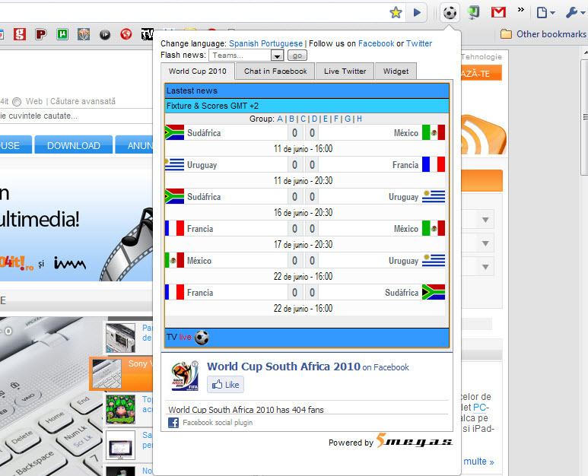Open the Teams flash news dropdown

[x=246, y=56]
